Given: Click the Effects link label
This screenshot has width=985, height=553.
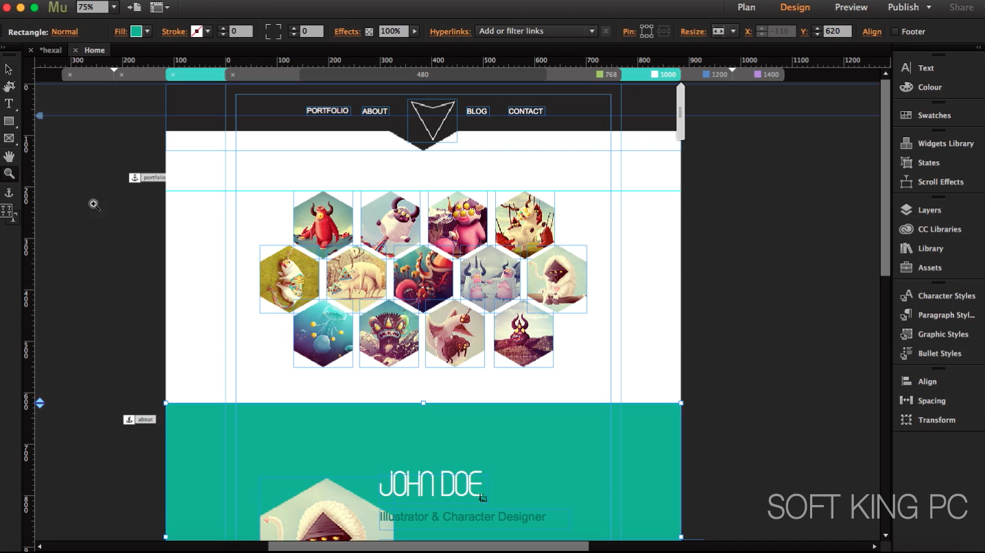Looking at the screenshot, I should click(x=348, y=32).
